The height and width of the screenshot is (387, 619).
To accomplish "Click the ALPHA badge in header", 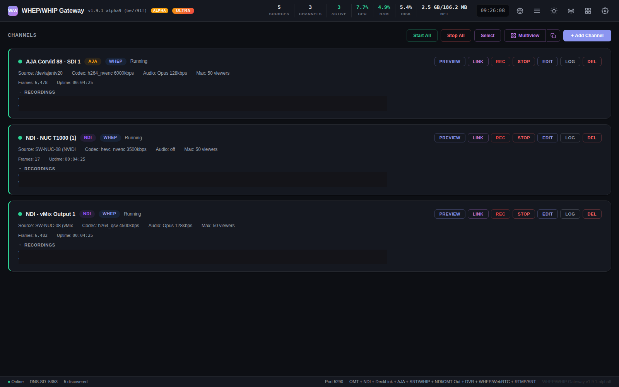I will (159, 11).
